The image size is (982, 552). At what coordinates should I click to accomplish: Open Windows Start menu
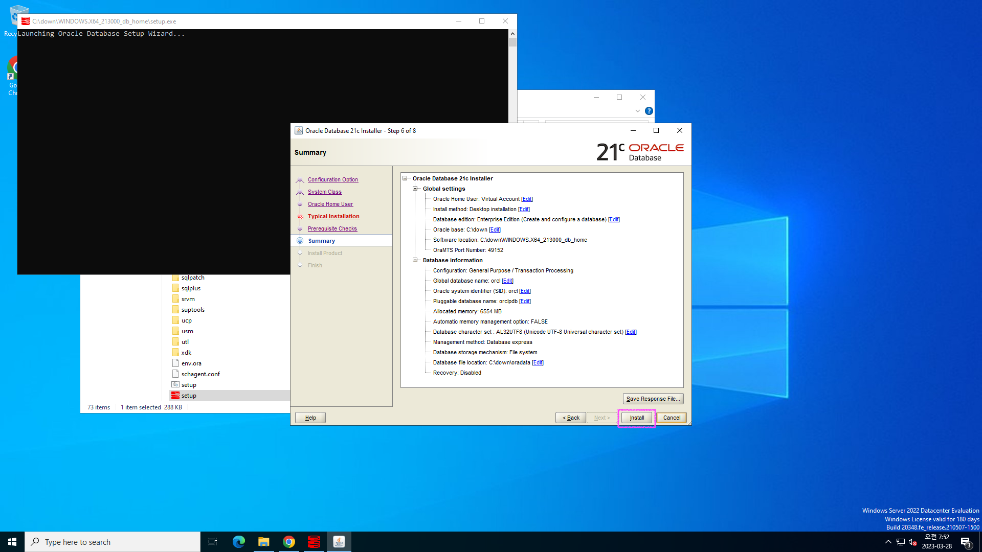(x=12, y=542)
